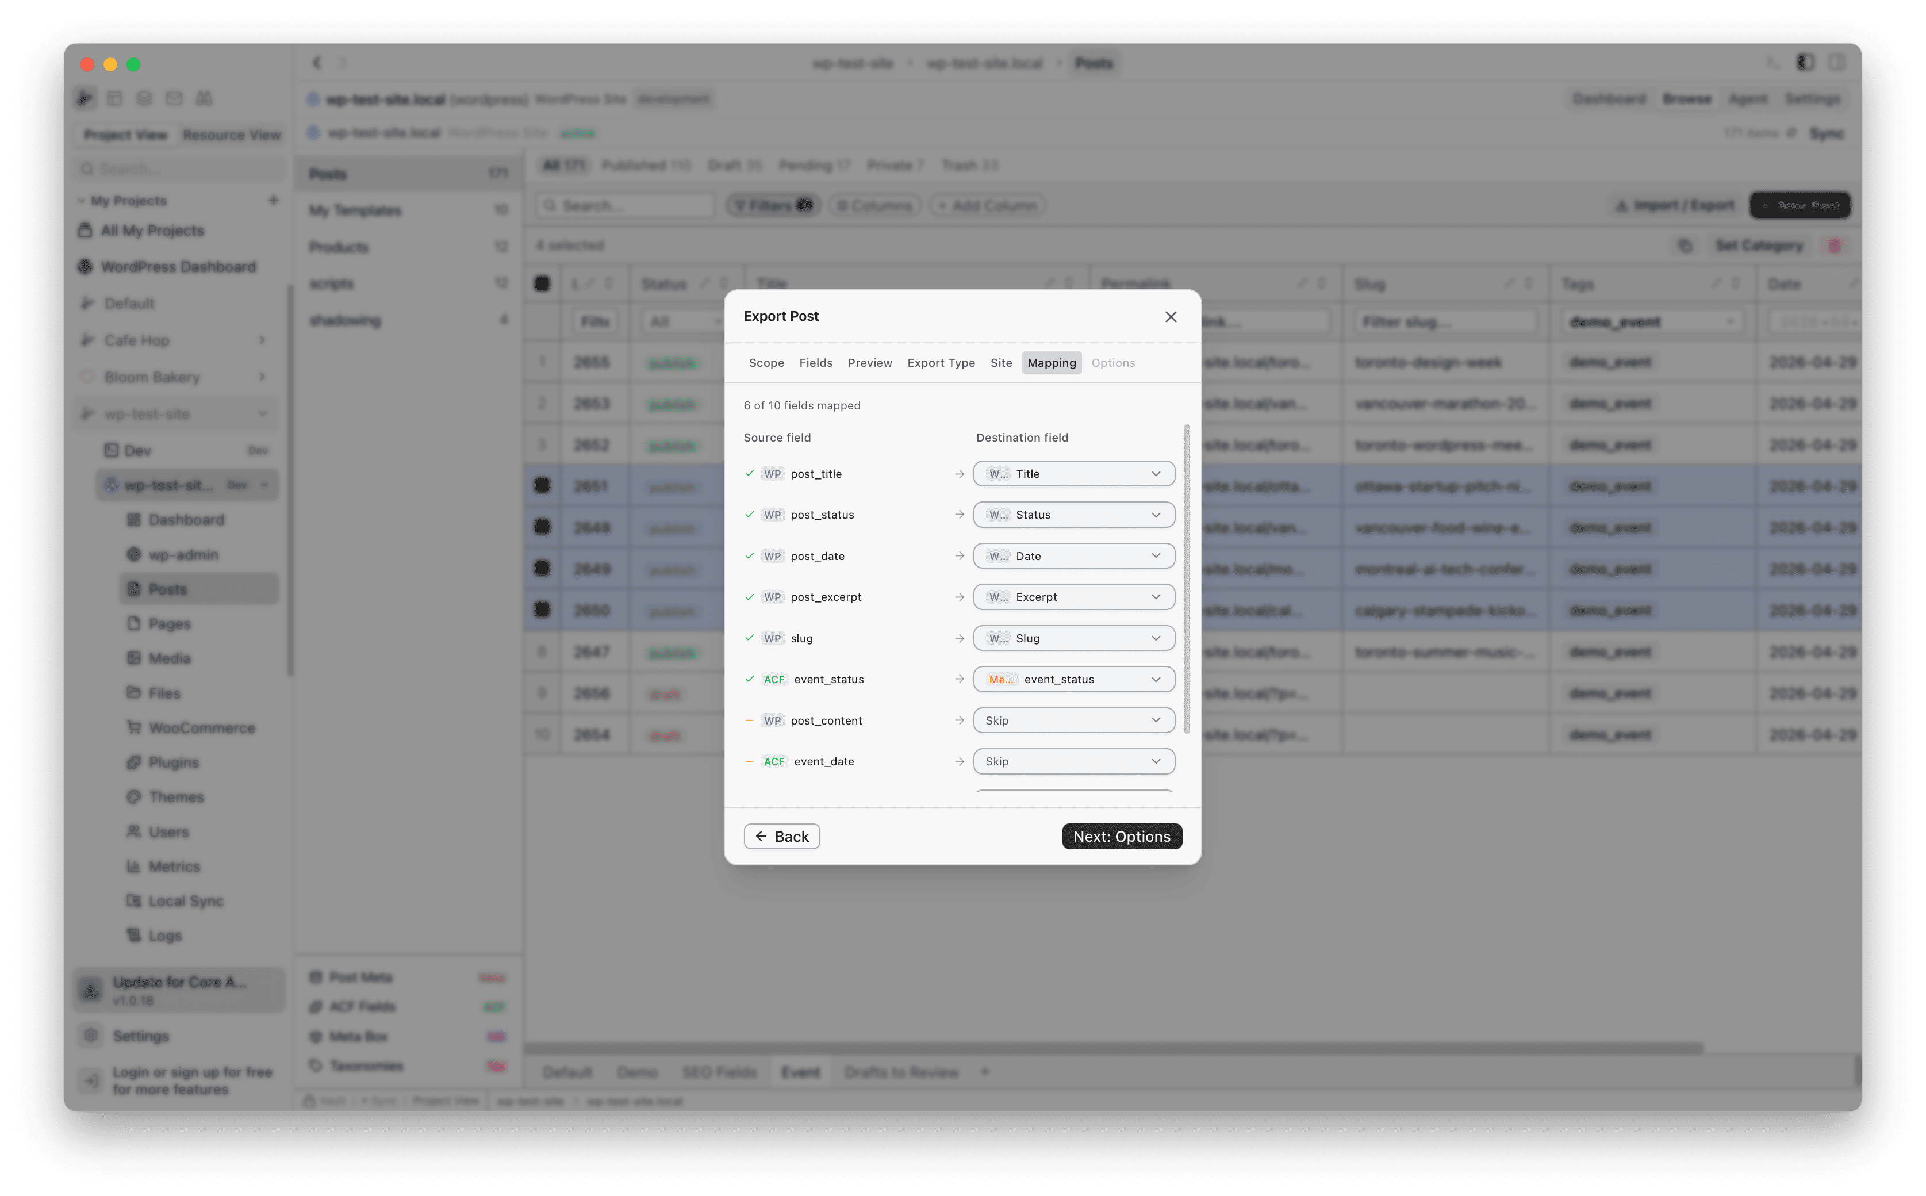Open Local Sync in the sidebar
1926x1196 pixels.
click(185, 901)
